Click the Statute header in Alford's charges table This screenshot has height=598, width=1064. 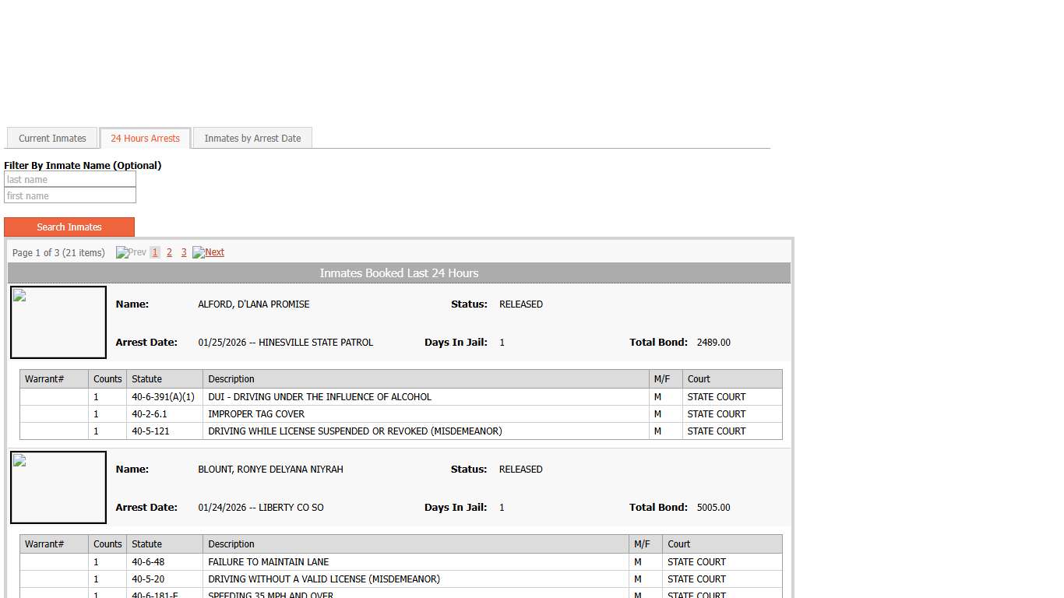(147, 379)
